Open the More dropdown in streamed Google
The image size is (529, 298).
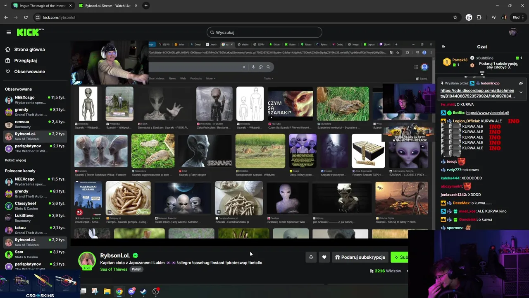click(x=211, y=78)
